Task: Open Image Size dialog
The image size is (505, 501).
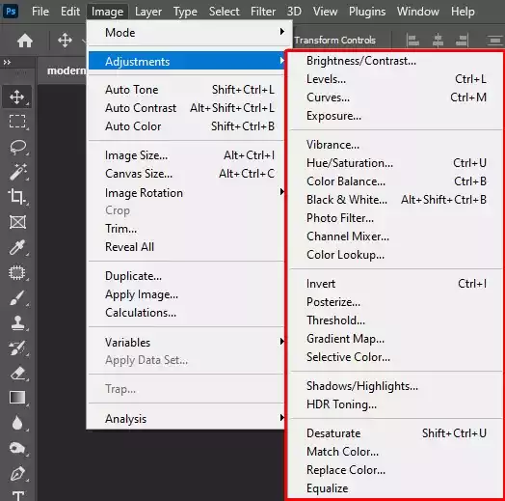Action: (x=187, y=155)
